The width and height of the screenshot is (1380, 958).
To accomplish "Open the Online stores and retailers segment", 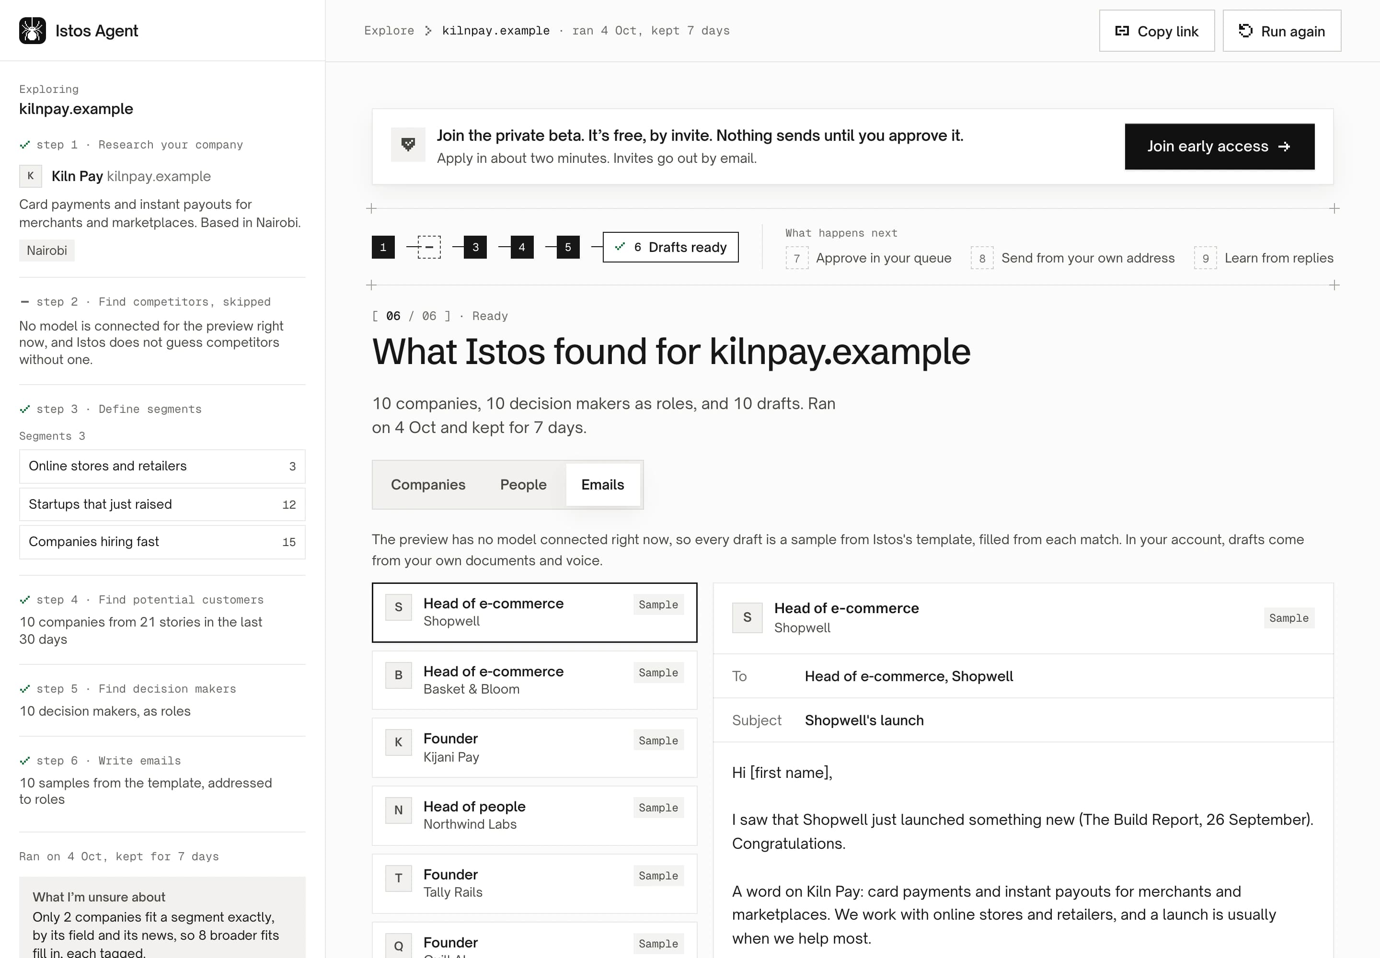I will (162, 467).
